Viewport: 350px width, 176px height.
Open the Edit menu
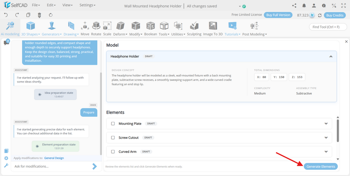51,5
